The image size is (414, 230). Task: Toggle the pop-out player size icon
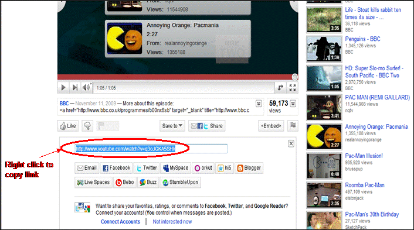pos(280,87)
